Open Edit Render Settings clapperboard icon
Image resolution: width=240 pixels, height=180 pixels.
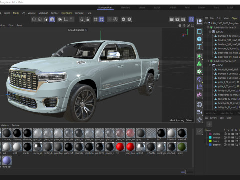(x=183, y=19)
